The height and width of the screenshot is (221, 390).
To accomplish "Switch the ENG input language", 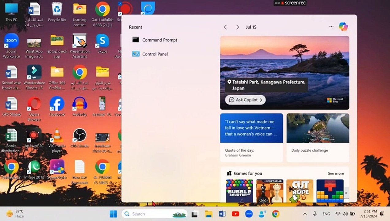I will coord(326,214).
